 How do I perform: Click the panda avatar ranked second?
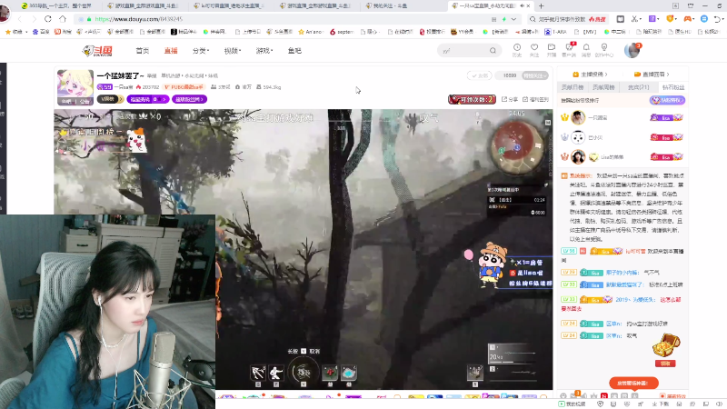click(x=578, y=137)
